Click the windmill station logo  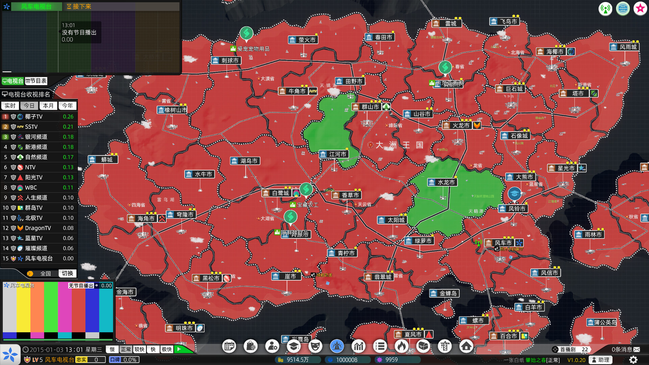pos(10,355)
